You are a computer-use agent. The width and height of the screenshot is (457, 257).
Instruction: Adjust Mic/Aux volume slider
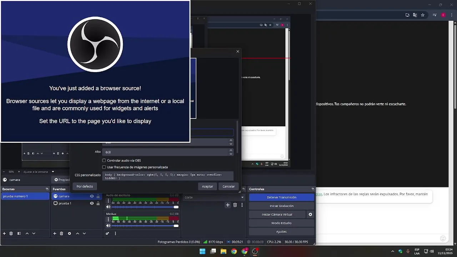[145, 226]
